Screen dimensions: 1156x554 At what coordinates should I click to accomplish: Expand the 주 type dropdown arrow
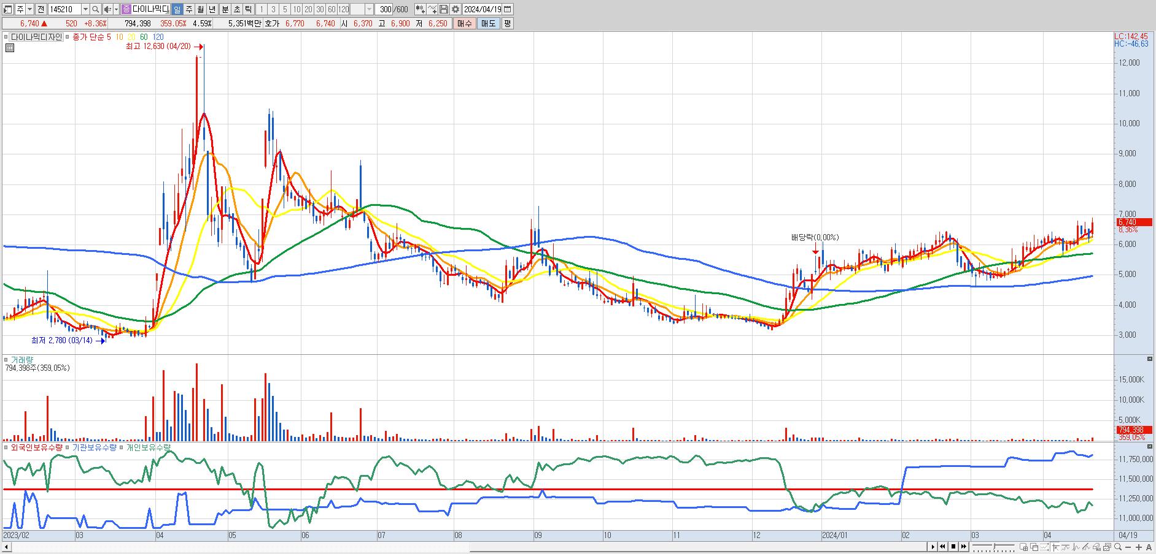coord(29,9)
